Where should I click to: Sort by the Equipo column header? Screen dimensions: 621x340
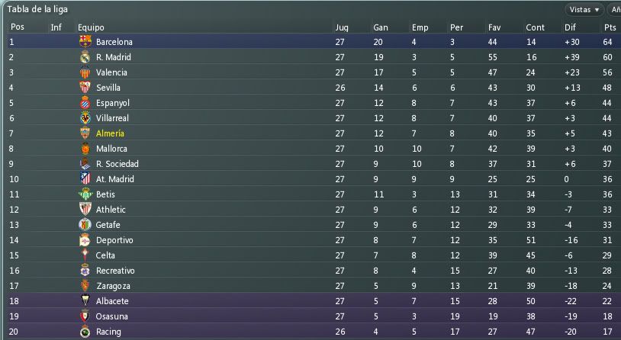point(91,27)
